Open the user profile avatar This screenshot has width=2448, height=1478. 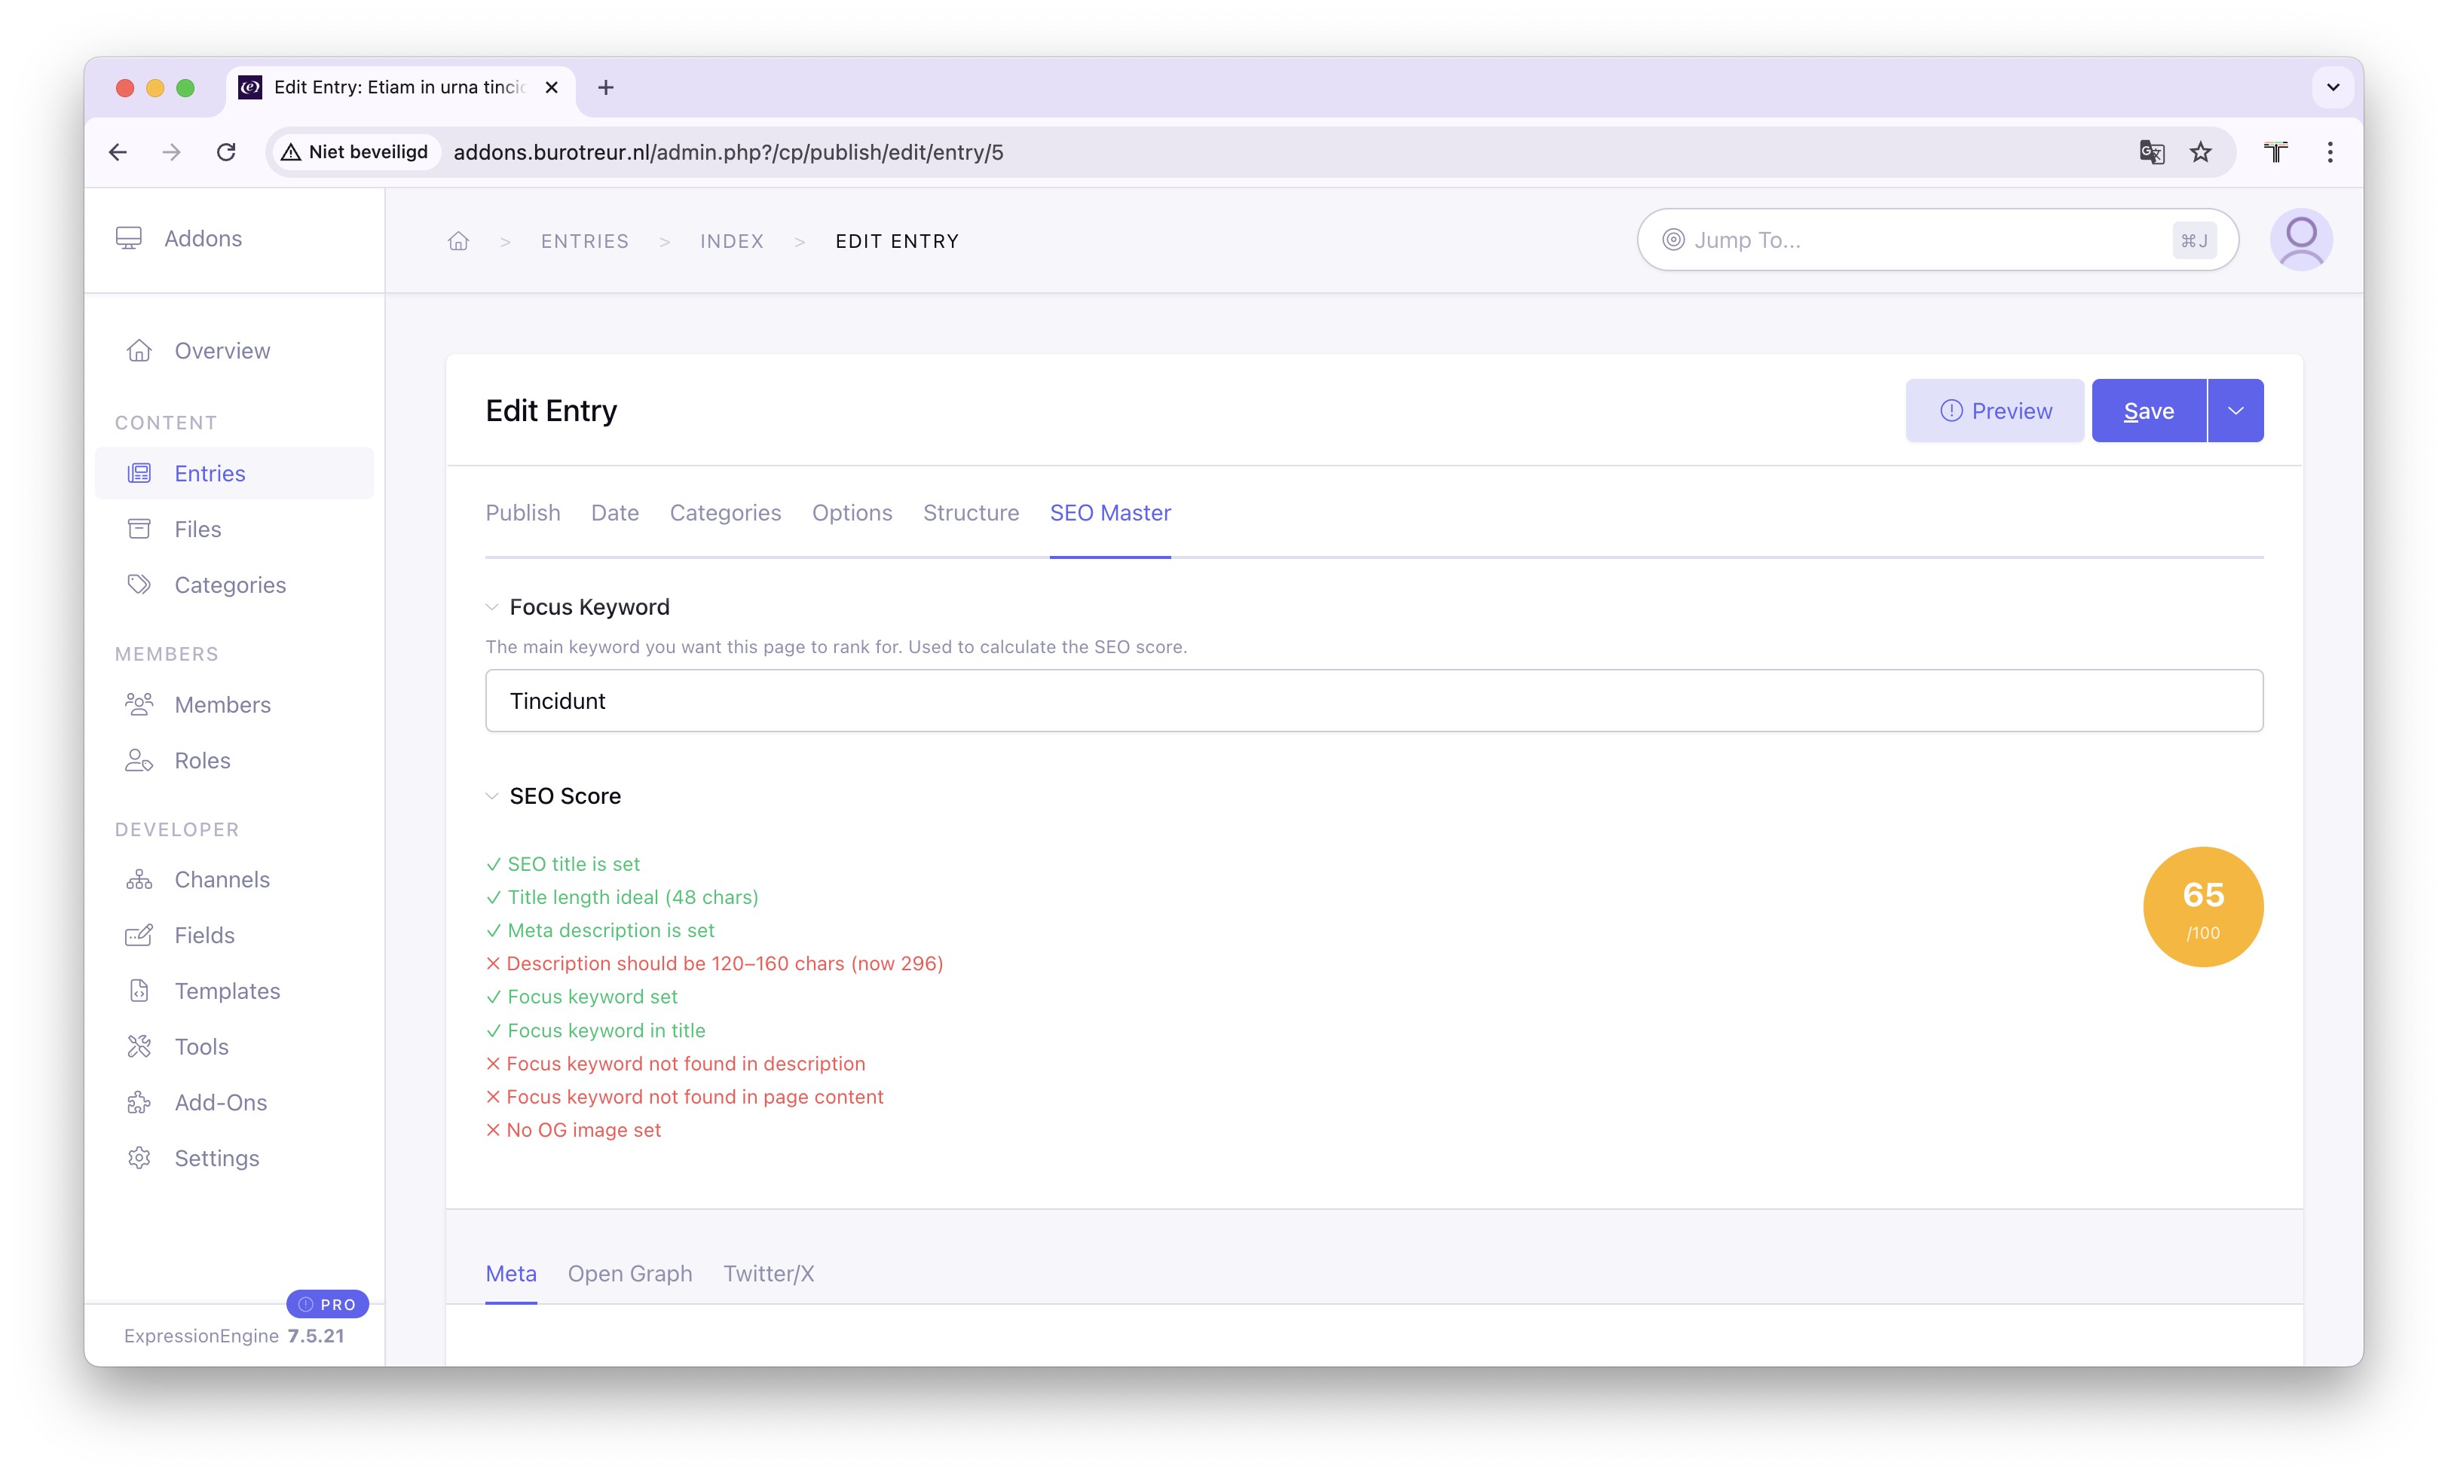coord(2300,240)
